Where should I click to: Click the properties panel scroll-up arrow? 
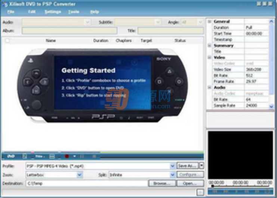[x=271, y=22]
